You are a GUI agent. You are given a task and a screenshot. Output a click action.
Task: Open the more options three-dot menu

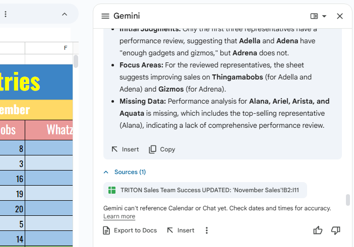(x=207, y=230)
